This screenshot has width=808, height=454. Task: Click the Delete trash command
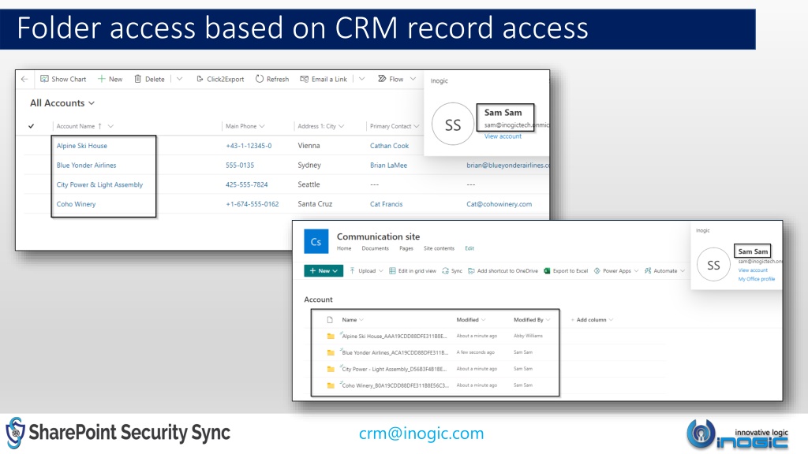pos(149,79)
